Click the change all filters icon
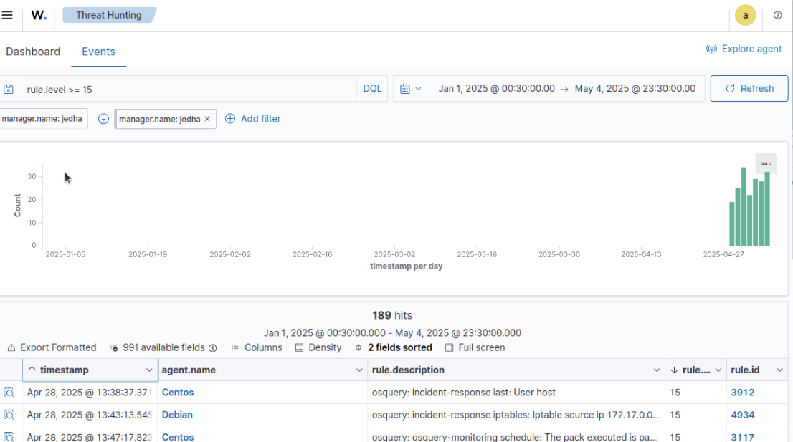 pos(103,119)
